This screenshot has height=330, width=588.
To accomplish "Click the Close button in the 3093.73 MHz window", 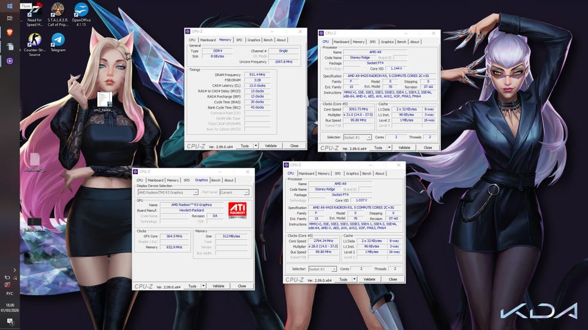I will coord(428,148).
